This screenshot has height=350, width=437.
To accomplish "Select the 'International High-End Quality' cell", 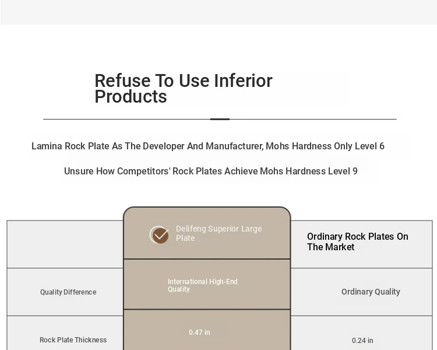I will click(203, 285).
